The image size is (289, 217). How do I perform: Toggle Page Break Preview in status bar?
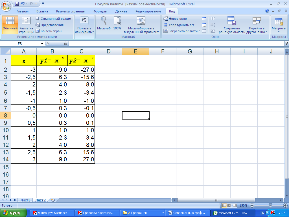click(x=235, y=205)
